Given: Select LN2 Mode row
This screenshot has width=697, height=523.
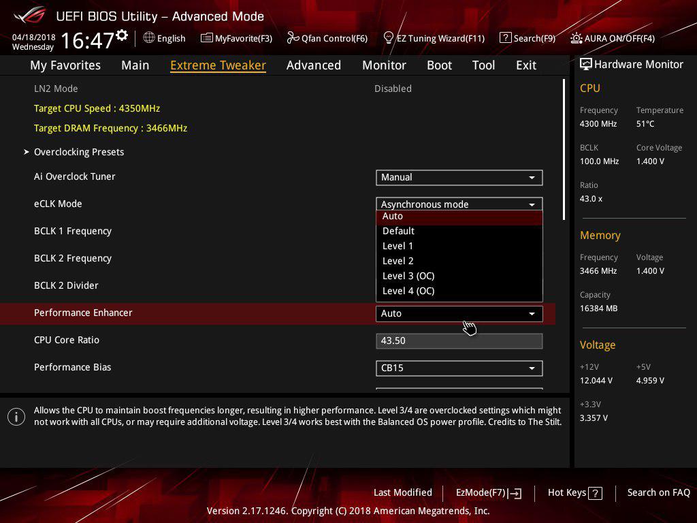Looking at the screenshot, I should tap(278, 89).
